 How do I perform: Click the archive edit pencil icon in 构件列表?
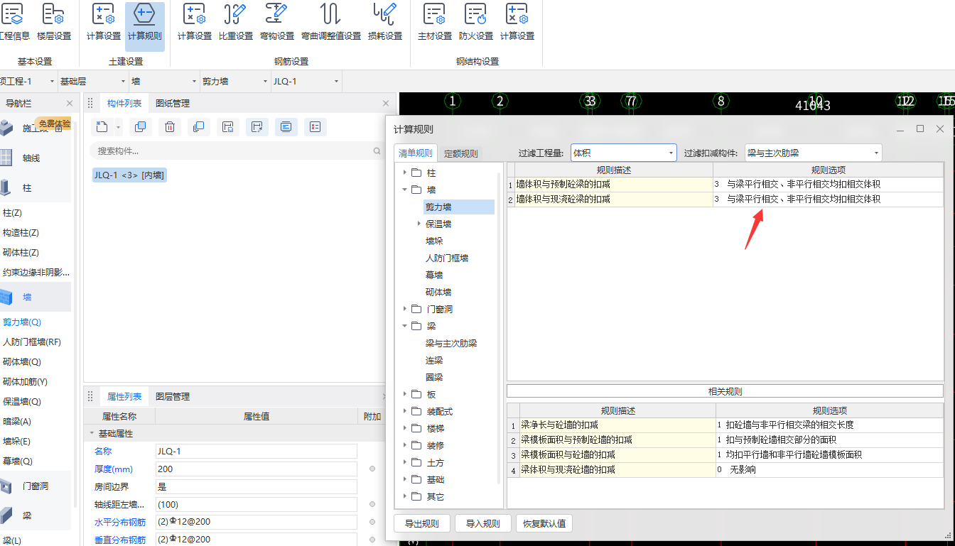point(257,127)
